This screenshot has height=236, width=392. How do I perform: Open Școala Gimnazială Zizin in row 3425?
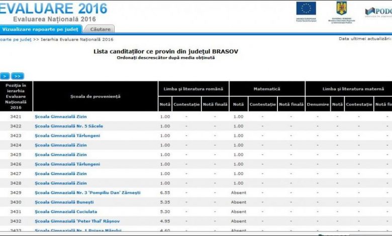61,155
